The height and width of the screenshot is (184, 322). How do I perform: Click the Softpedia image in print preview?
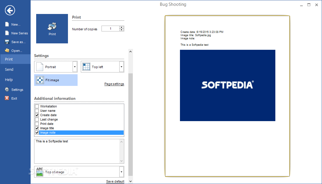228,85
